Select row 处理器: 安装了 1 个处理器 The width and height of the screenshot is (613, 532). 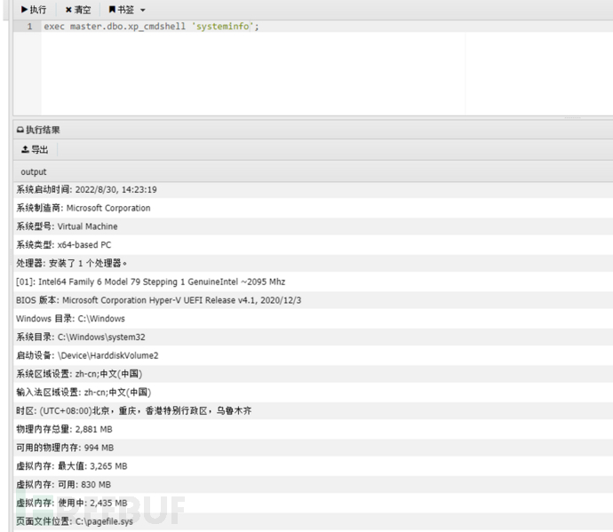[x=313, y=264]
